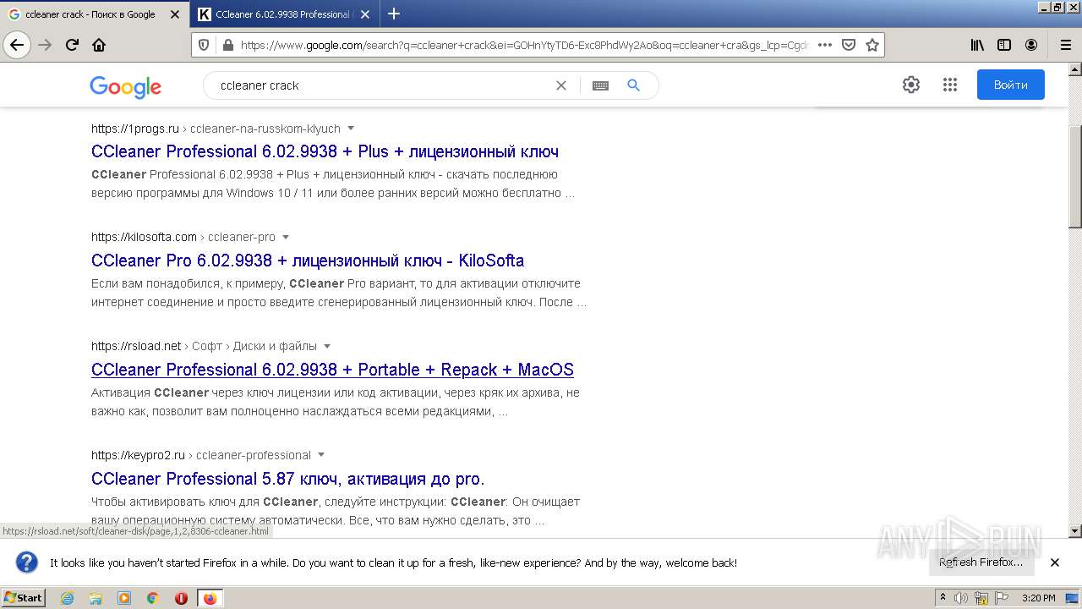This screenshot has height=609, width=1082.
Task: Click the blue Войти sign-in button
Action: (1010, 85)
